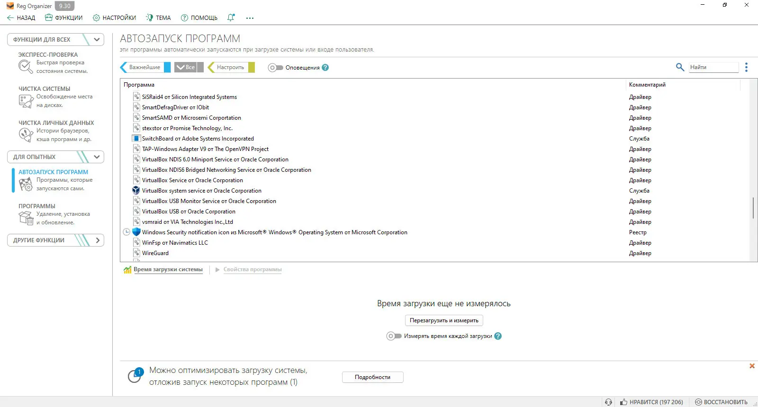Click help icon beside Измерять время каждой загрузки
758x407 pixels.
(x=498, y=336)
